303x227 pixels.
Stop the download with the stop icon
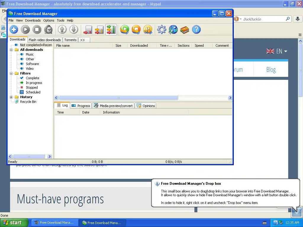37,30
